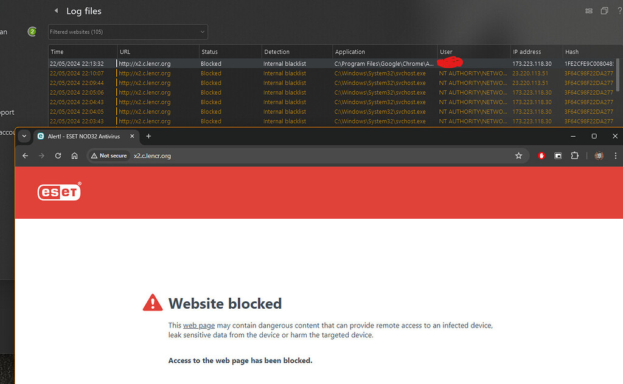The height and width of the screenshot is (384, 623).
Task: Open Chrome Extensions puzzle icon
Action: 574,156
